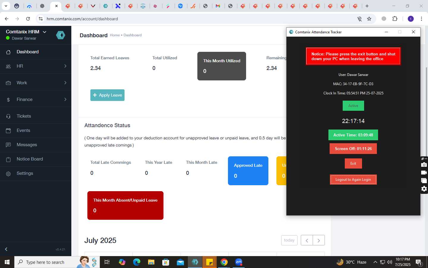The width and height of the screenshot is (428, 268).
Task: Click Logout to Again Login button
Action: click(x=353, y=180)
